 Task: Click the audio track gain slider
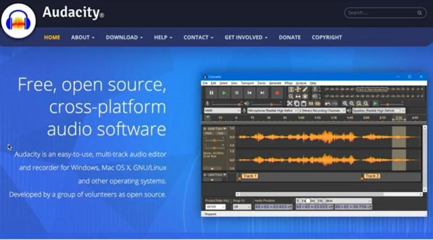(214, 141)
